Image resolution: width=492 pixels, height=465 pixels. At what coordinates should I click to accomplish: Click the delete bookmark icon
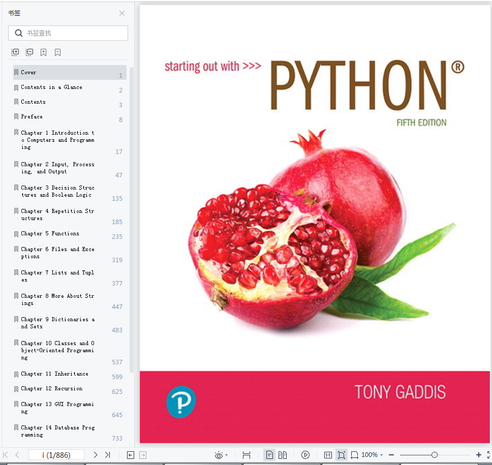tap(57, 52)
